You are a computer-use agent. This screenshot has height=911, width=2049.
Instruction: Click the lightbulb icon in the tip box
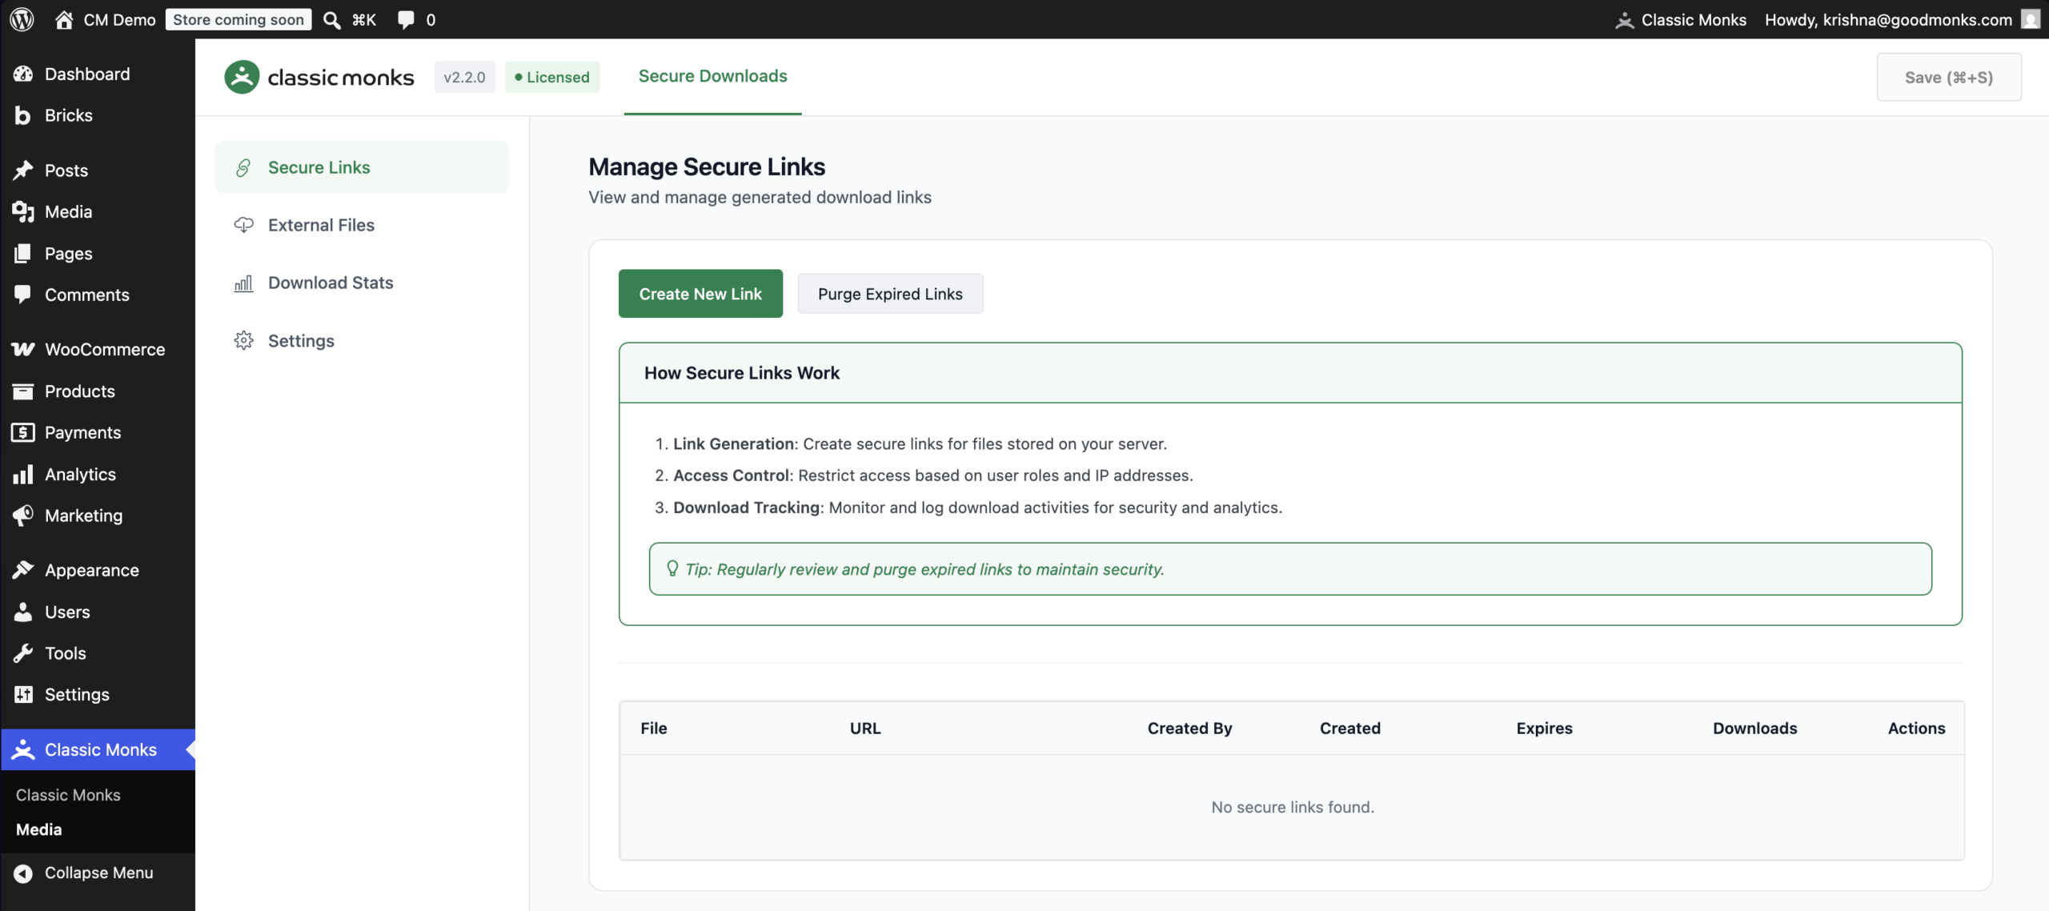(x=672, y=568)
